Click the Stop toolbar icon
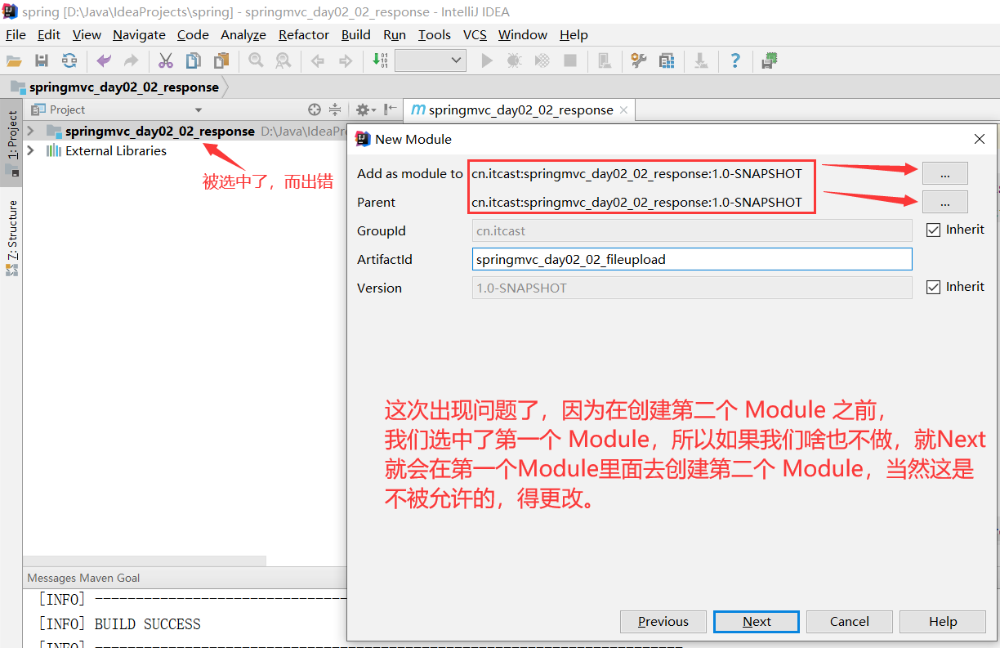 (570, 60)
